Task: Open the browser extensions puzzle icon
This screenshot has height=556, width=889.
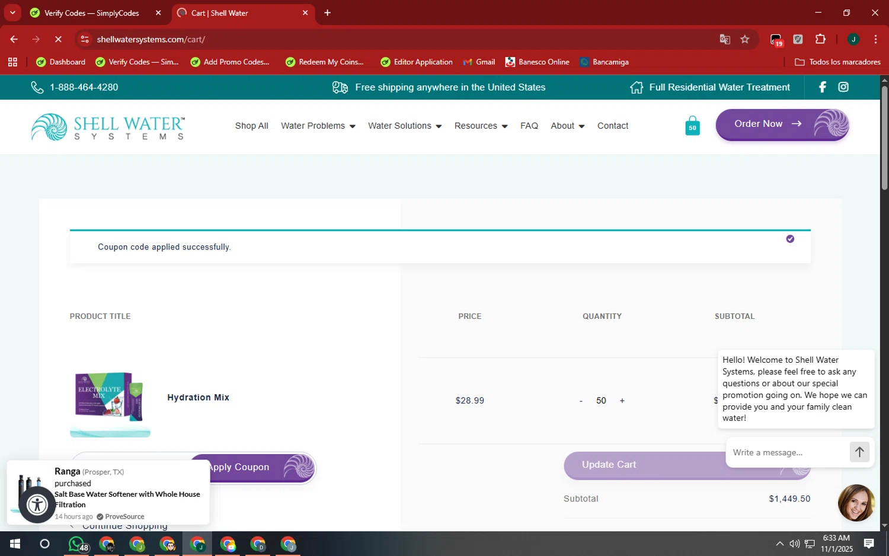Action: [820, 39]
